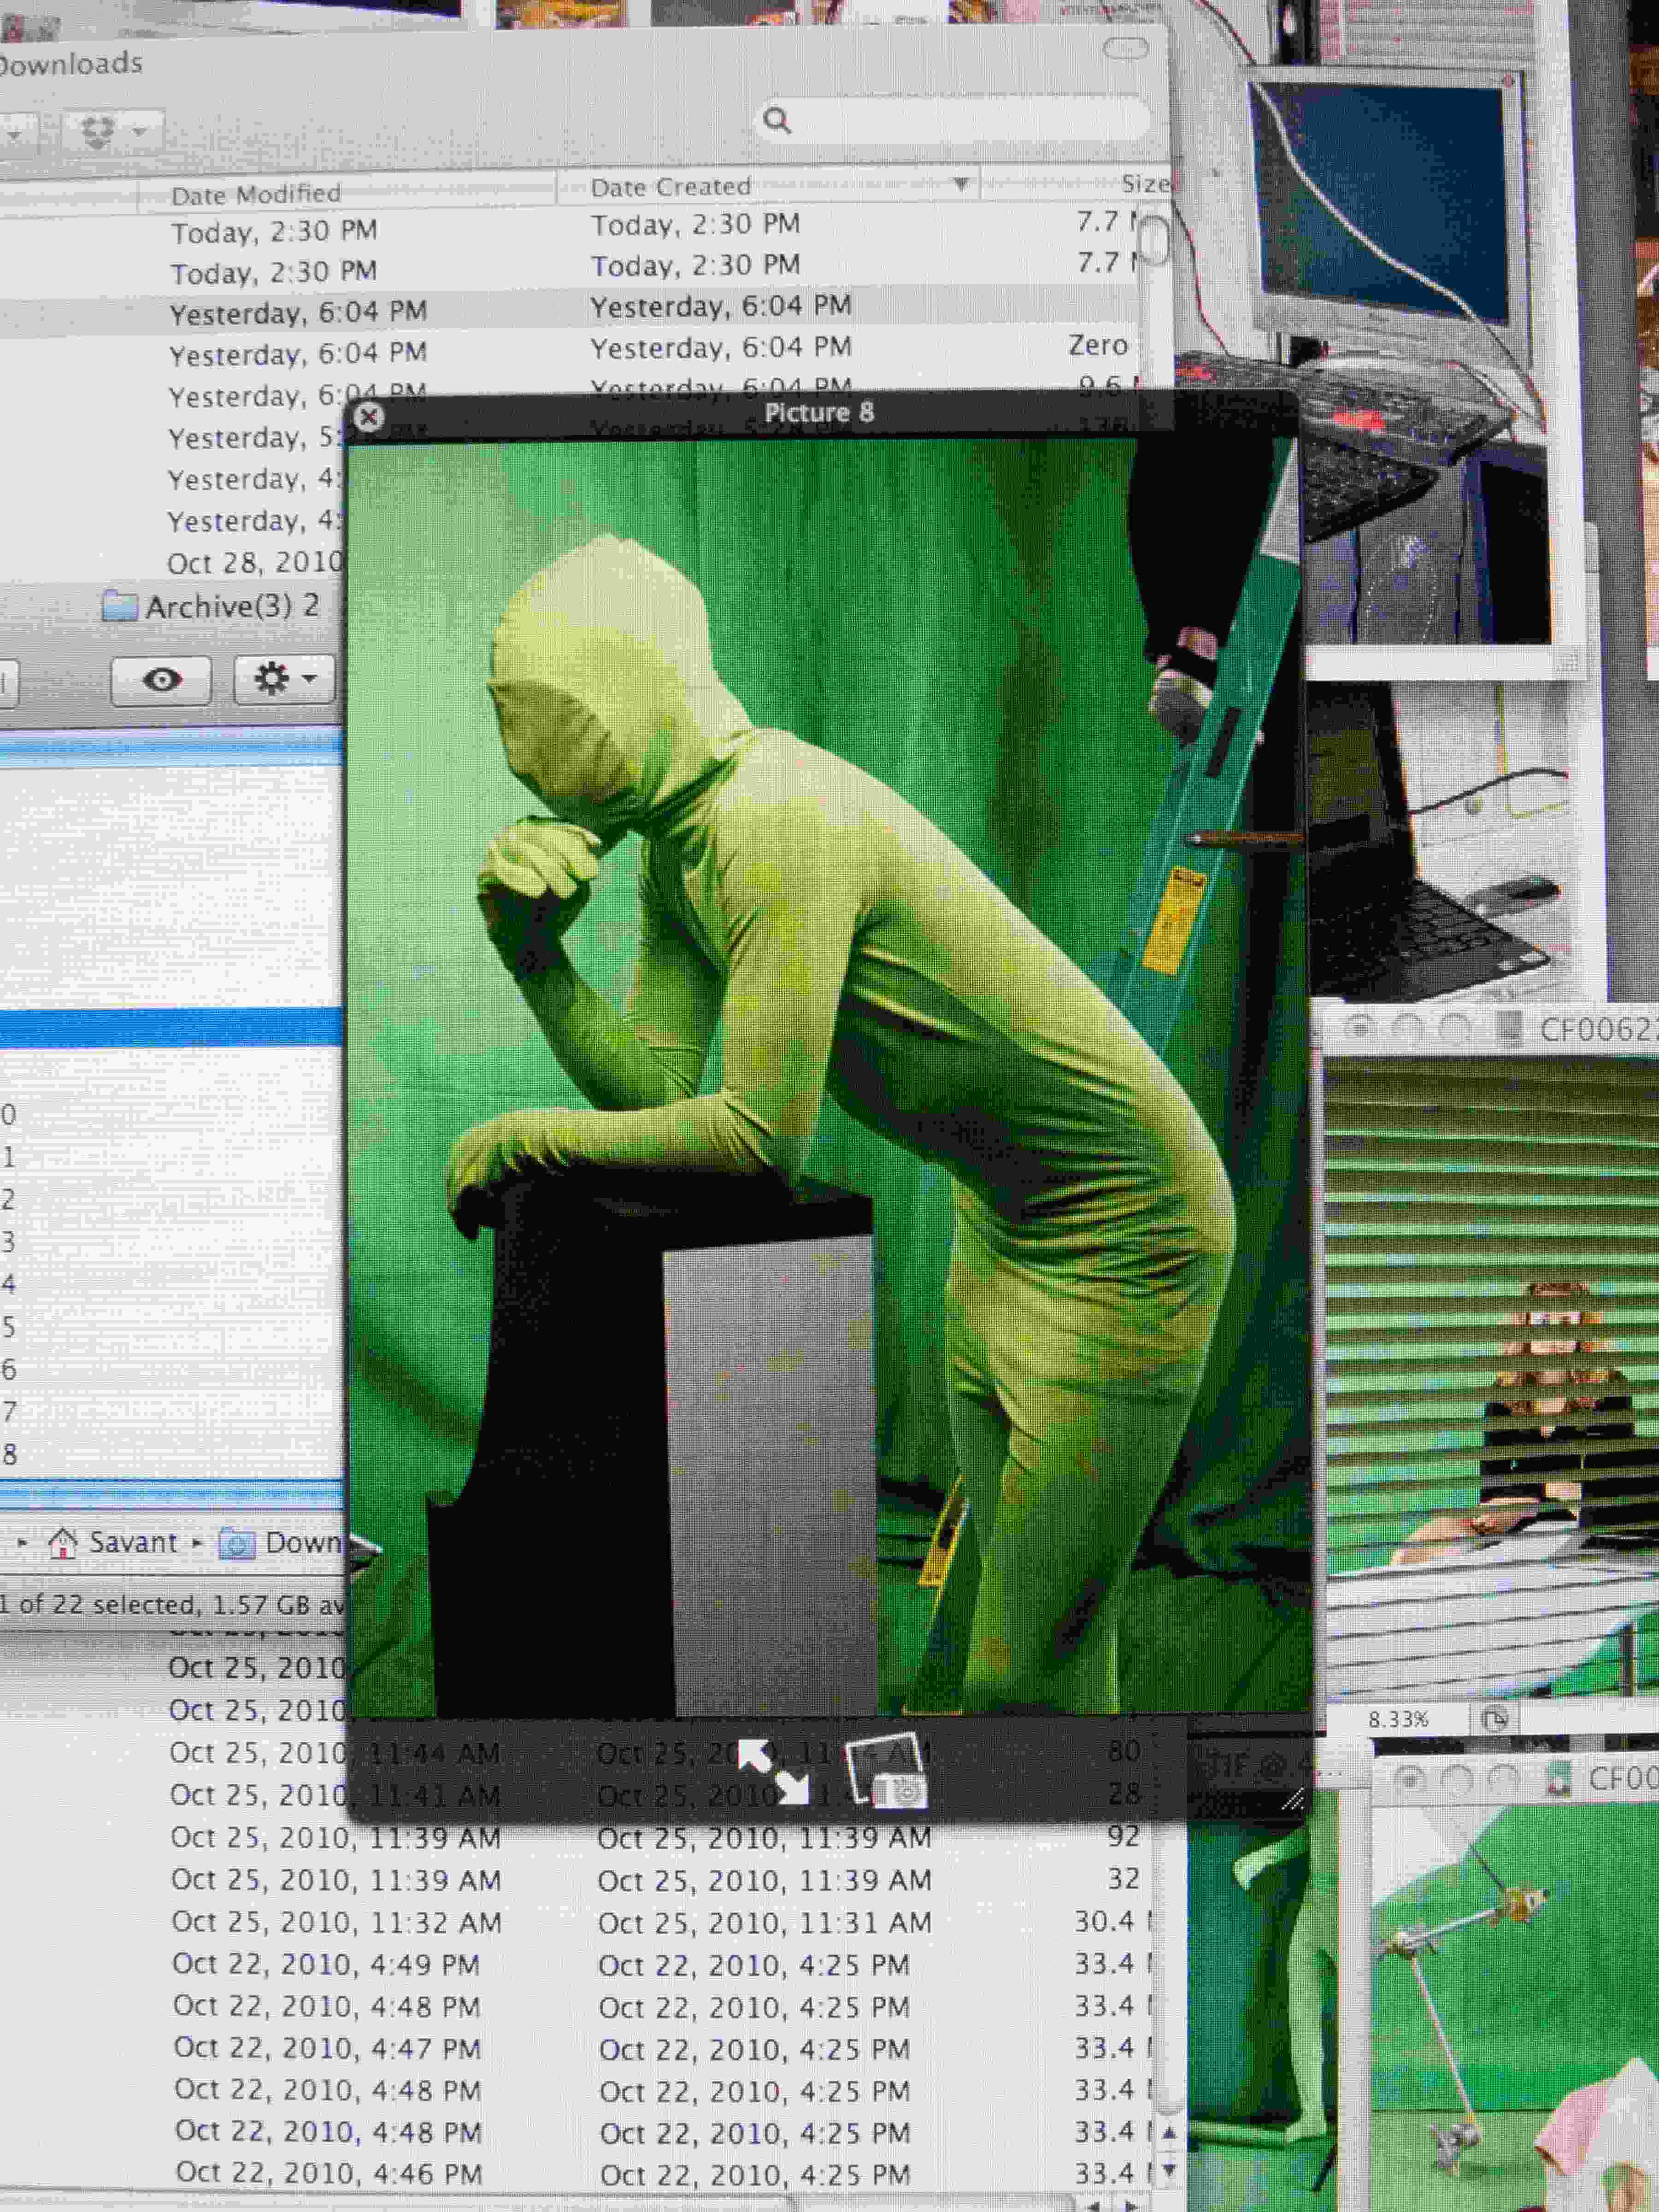The height and width of the screenshot is (2212, 1659).
Task: Select the Archive(3) 2 folder
Action: [210, 606]
